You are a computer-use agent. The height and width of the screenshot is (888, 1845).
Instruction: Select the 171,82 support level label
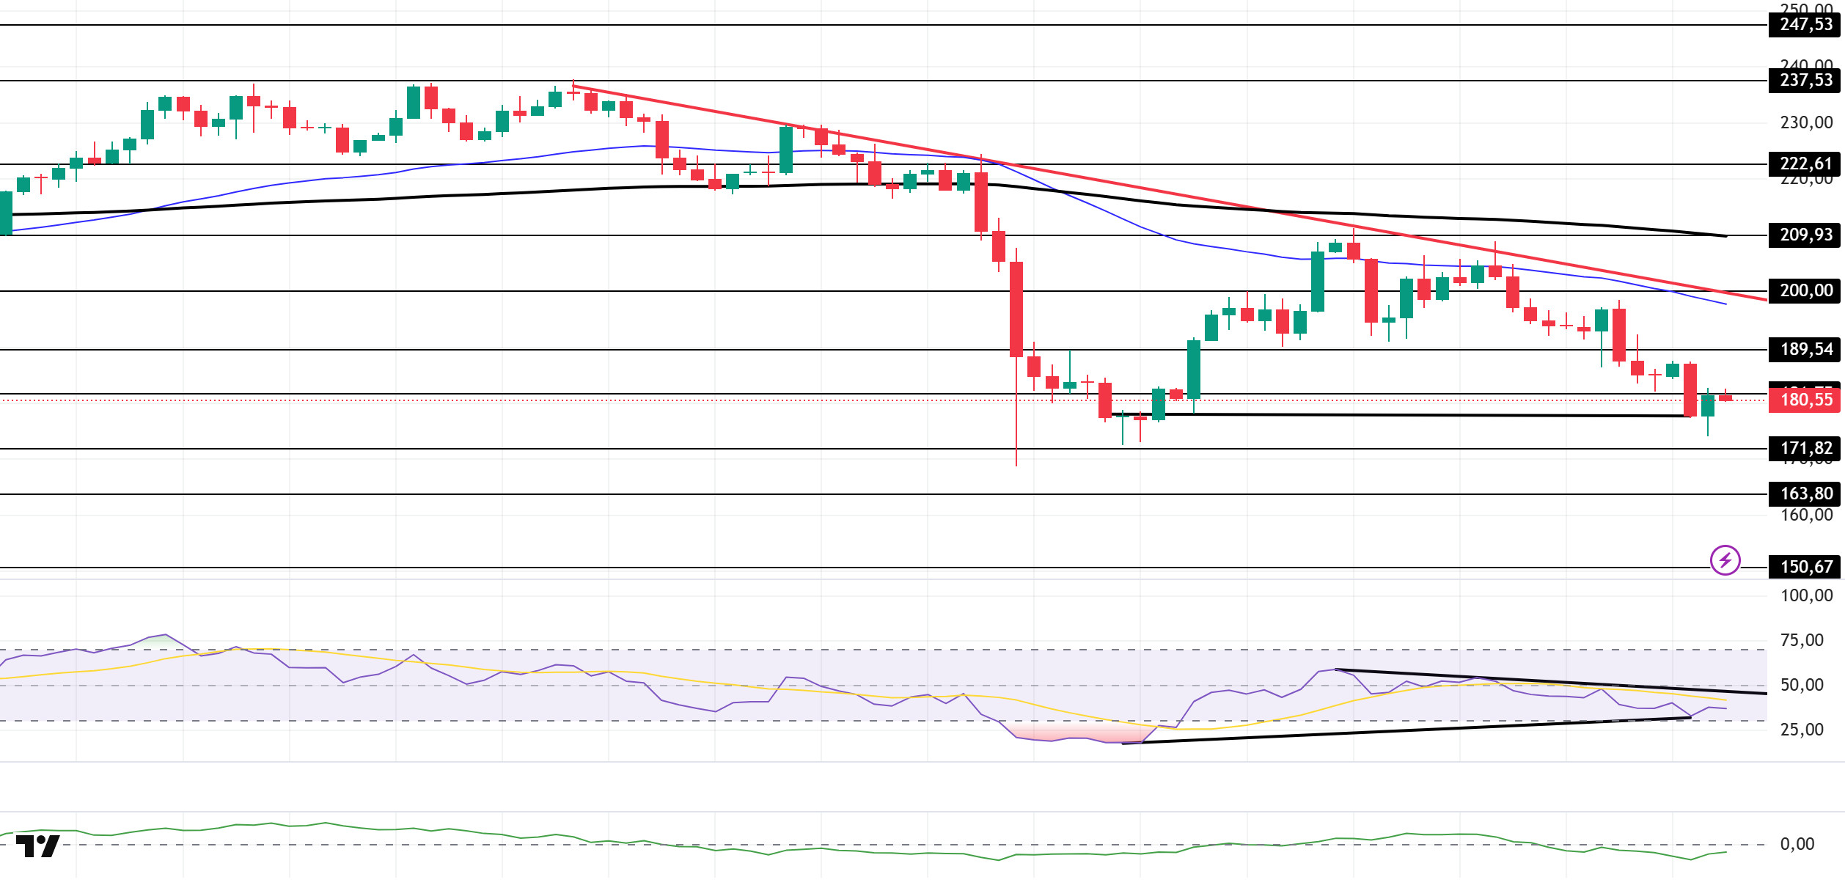[1805, 449]
